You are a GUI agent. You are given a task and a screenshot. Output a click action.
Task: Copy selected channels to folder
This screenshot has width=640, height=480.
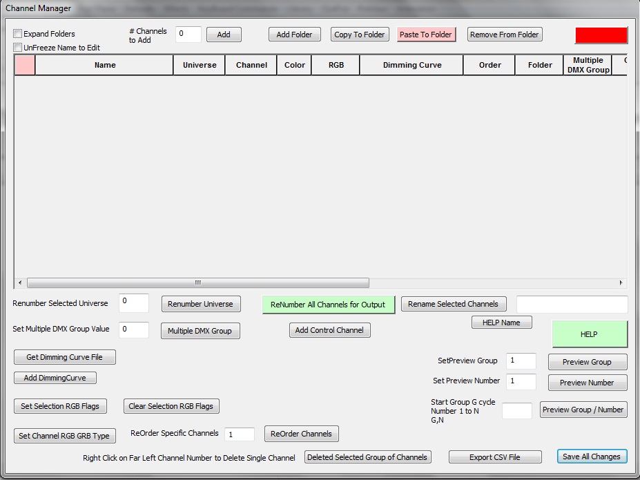coord(359,34)
